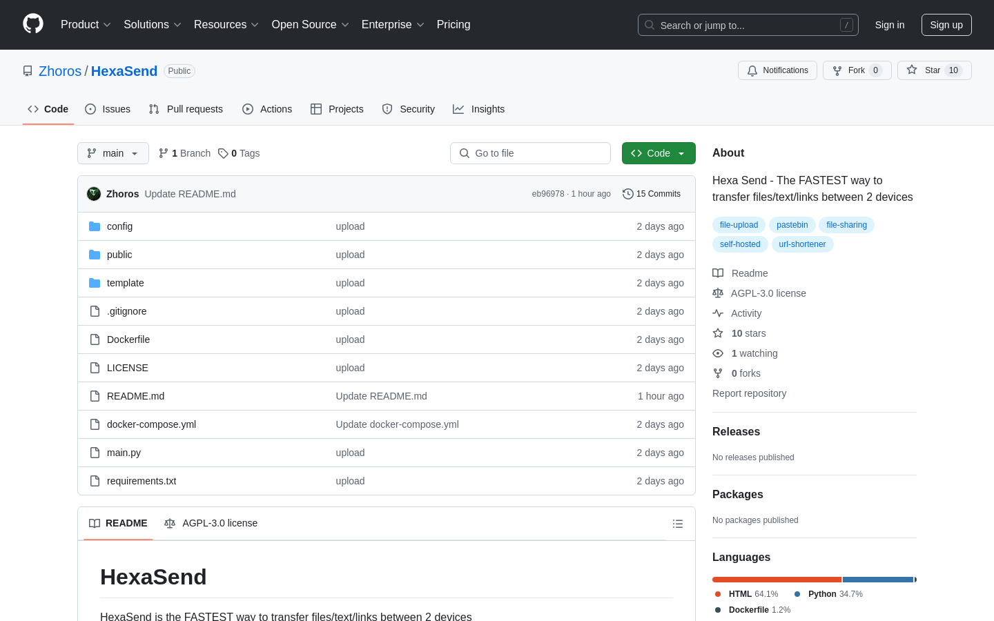Image resolution: width=994 pixels, height=621 pixels.
Task: Select the AGPL-3.0 license tab
Action: click(211, 523)
